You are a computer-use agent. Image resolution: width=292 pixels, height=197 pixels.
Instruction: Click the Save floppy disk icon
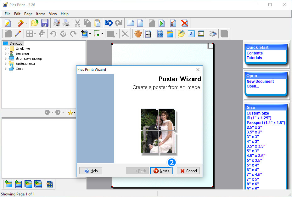(x=45, y=23)
